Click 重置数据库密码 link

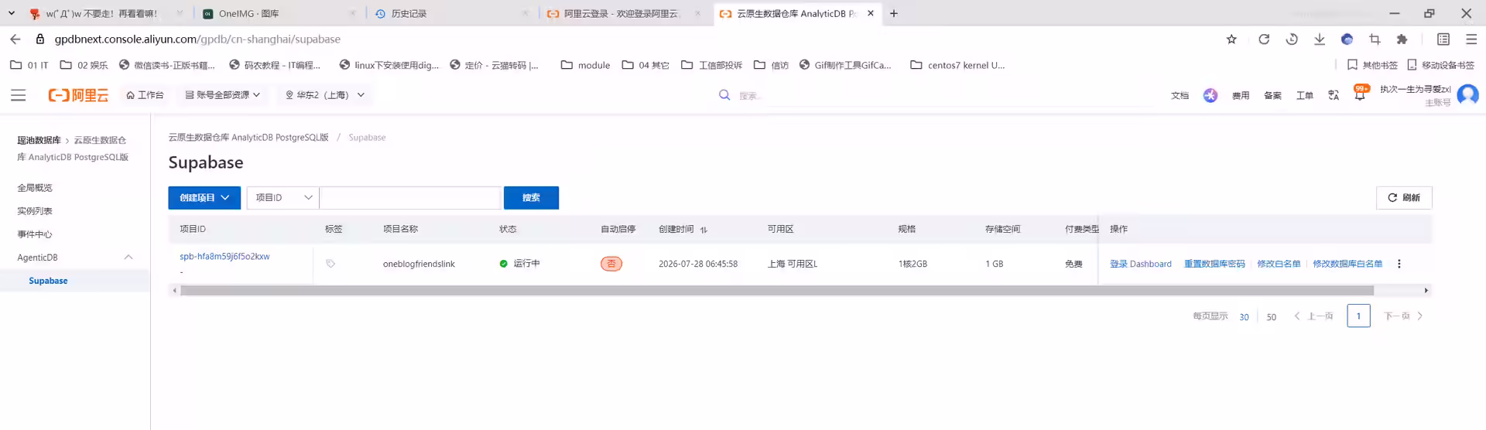pyautogui.click(x=1214, y=264)
